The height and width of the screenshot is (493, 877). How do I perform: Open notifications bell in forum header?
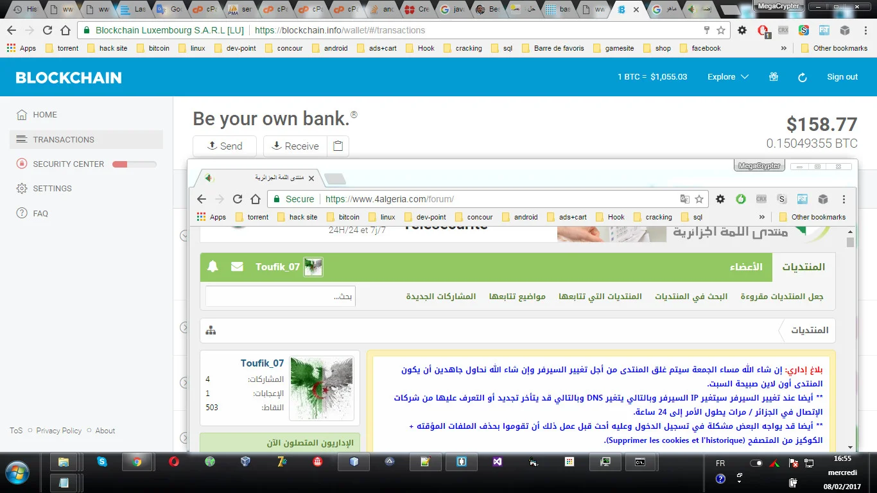click(x=213, y=266)
